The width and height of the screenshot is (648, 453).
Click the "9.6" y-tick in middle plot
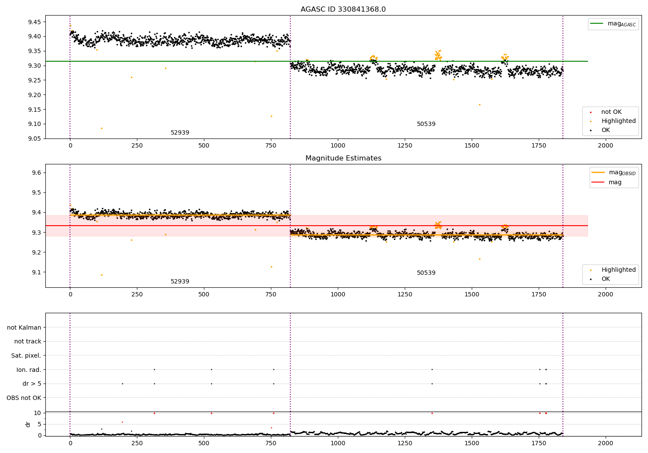tap(37, 173)
